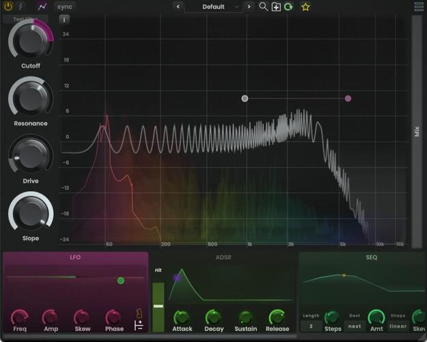
Task: Toggle the LFO polarity plus-minus icon
Action: pos(139,326)
